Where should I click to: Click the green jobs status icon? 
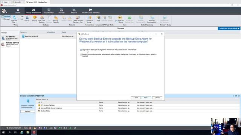coord(59,128)
